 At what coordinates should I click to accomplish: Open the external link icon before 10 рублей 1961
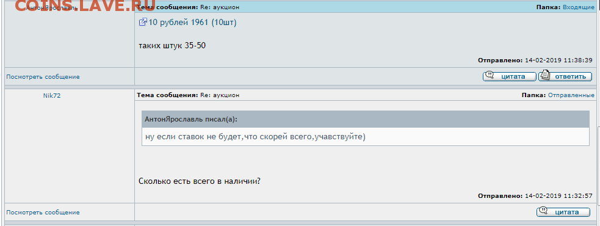click(x=143, y=22)
